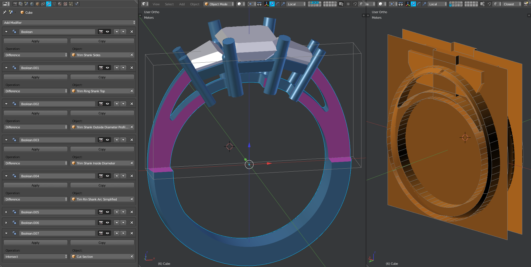Toggle viewport display of Boolean.007 modifier
This screenshot has height=267, width=531.
(x=107, y=233)
